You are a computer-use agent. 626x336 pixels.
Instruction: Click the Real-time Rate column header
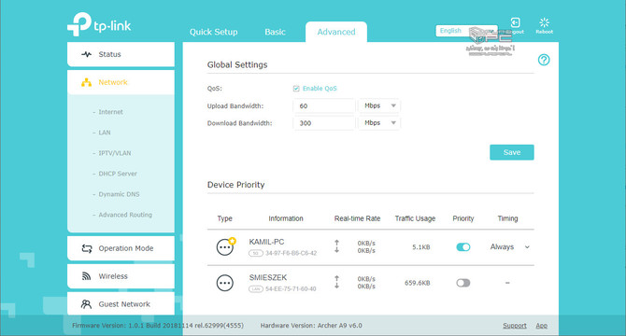tap(357, 218)
